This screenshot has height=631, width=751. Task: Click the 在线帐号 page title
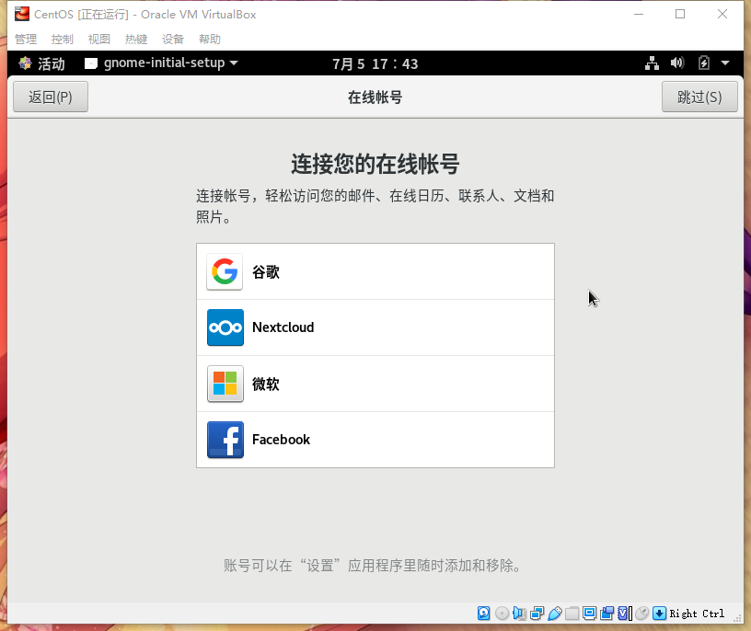375,98
